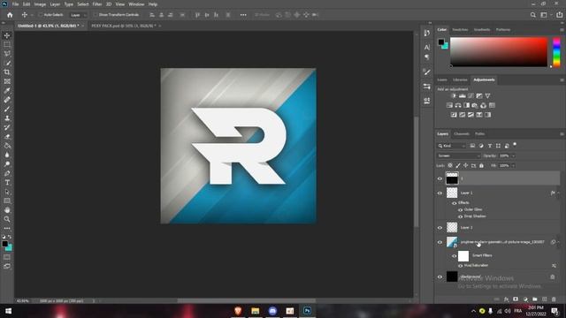Open the Filter menu
566x318 pixels.
click(x=96, y=4)
